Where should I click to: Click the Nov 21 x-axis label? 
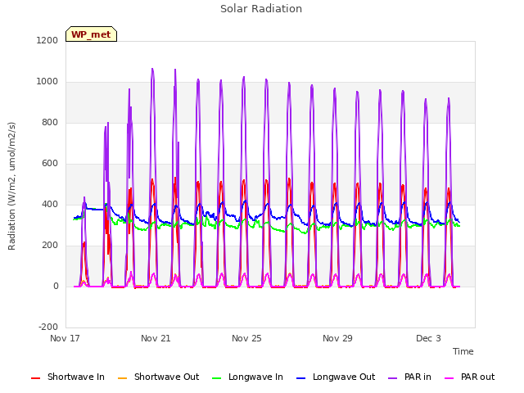click(x=156, y=338)
